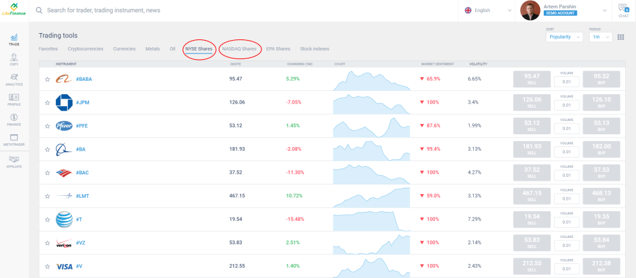Open the English language dropdown
Image resolution: width=636 pixels, height=278 pixels.
tap(488, 11)
